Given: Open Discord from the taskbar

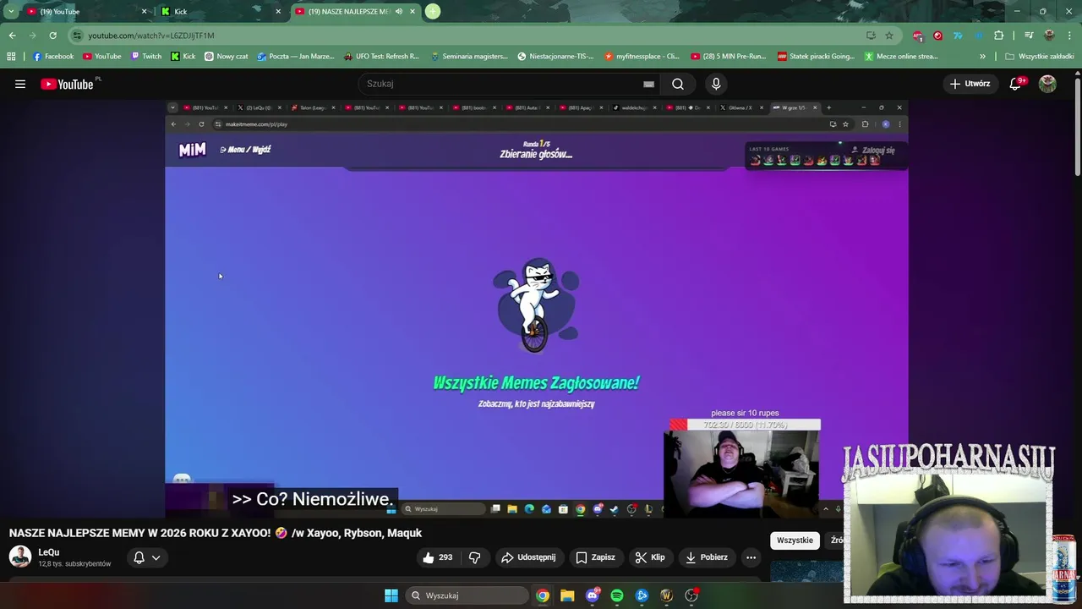Looking at the screenshot, I should 593,595.
